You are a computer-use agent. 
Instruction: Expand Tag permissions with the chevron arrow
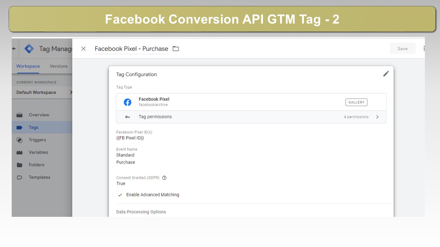[377, 117]
